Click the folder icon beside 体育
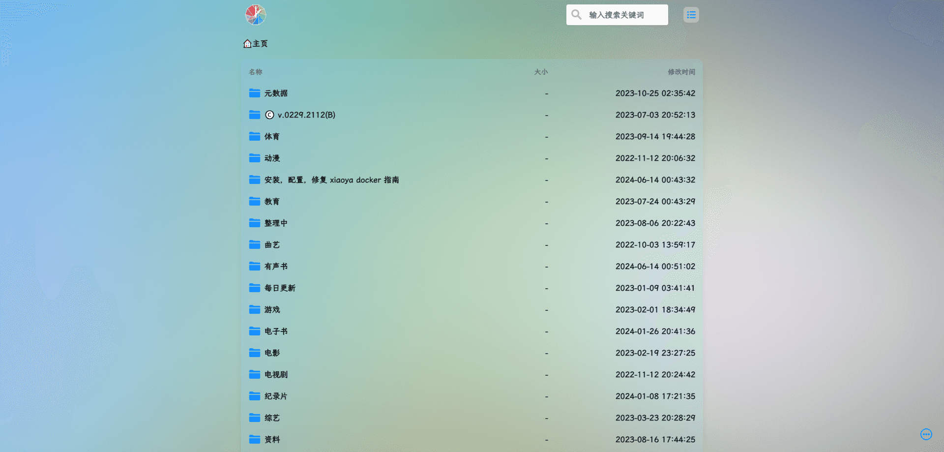The image size is (944, 452). tap(255, 136)
